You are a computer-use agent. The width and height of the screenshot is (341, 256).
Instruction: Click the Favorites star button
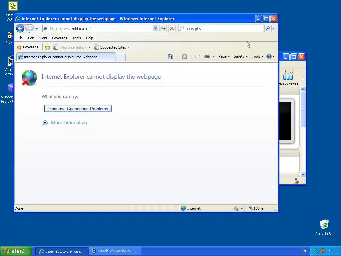pos(27,47)
